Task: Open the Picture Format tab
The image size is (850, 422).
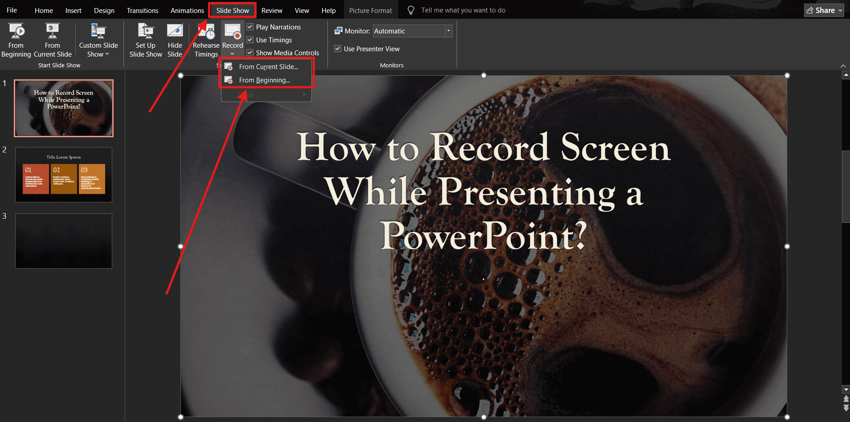Action: [371, 10]
